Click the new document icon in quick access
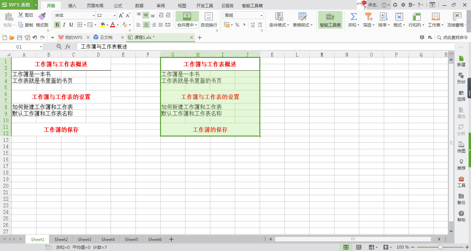The height and width of the screenshot is (251, 471). pos(4,38)
